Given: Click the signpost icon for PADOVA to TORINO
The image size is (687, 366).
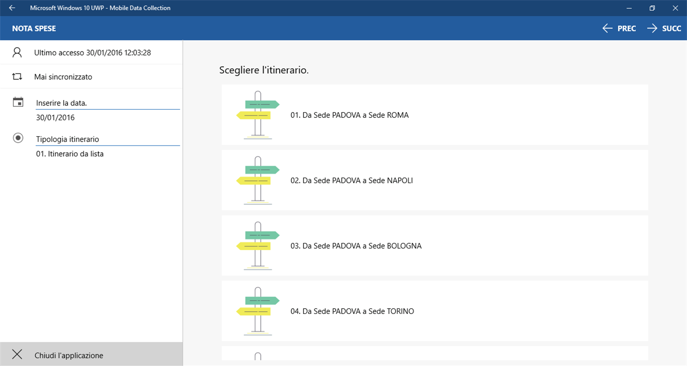Looking at the screenshot, I should coord(258,311).
